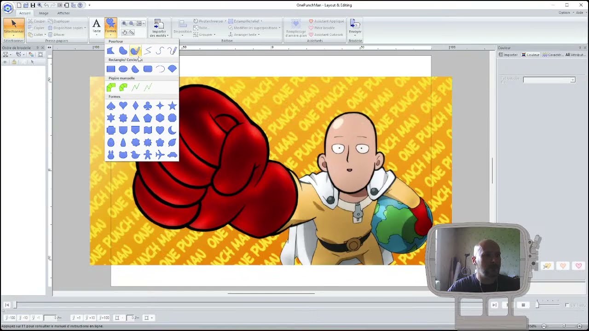Click the vertical scrollbar of the design area
This screenshot has height=331, width=589.
(493, 170)
